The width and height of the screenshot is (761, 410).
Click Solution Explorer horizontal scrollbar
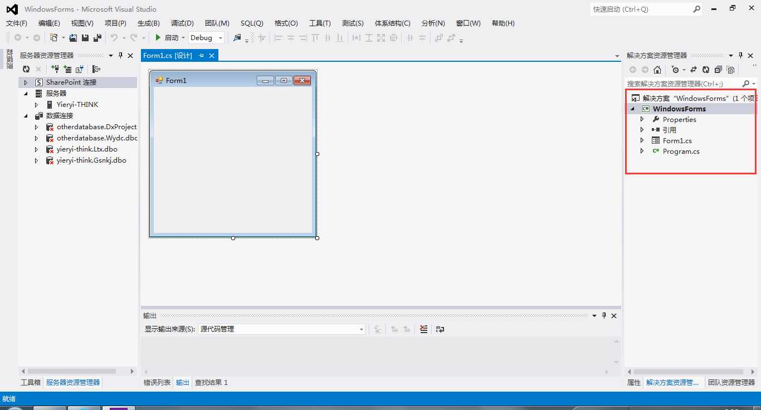tap(688, 372)
